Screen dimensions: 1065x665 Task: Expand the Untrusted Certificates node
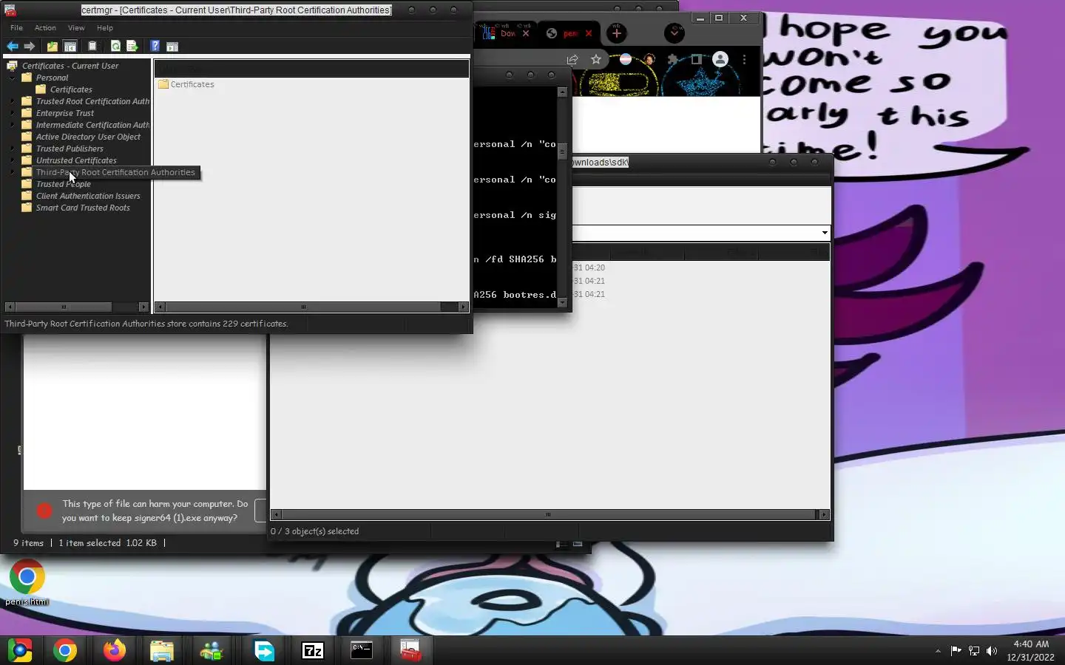click(x=13, y=160)
